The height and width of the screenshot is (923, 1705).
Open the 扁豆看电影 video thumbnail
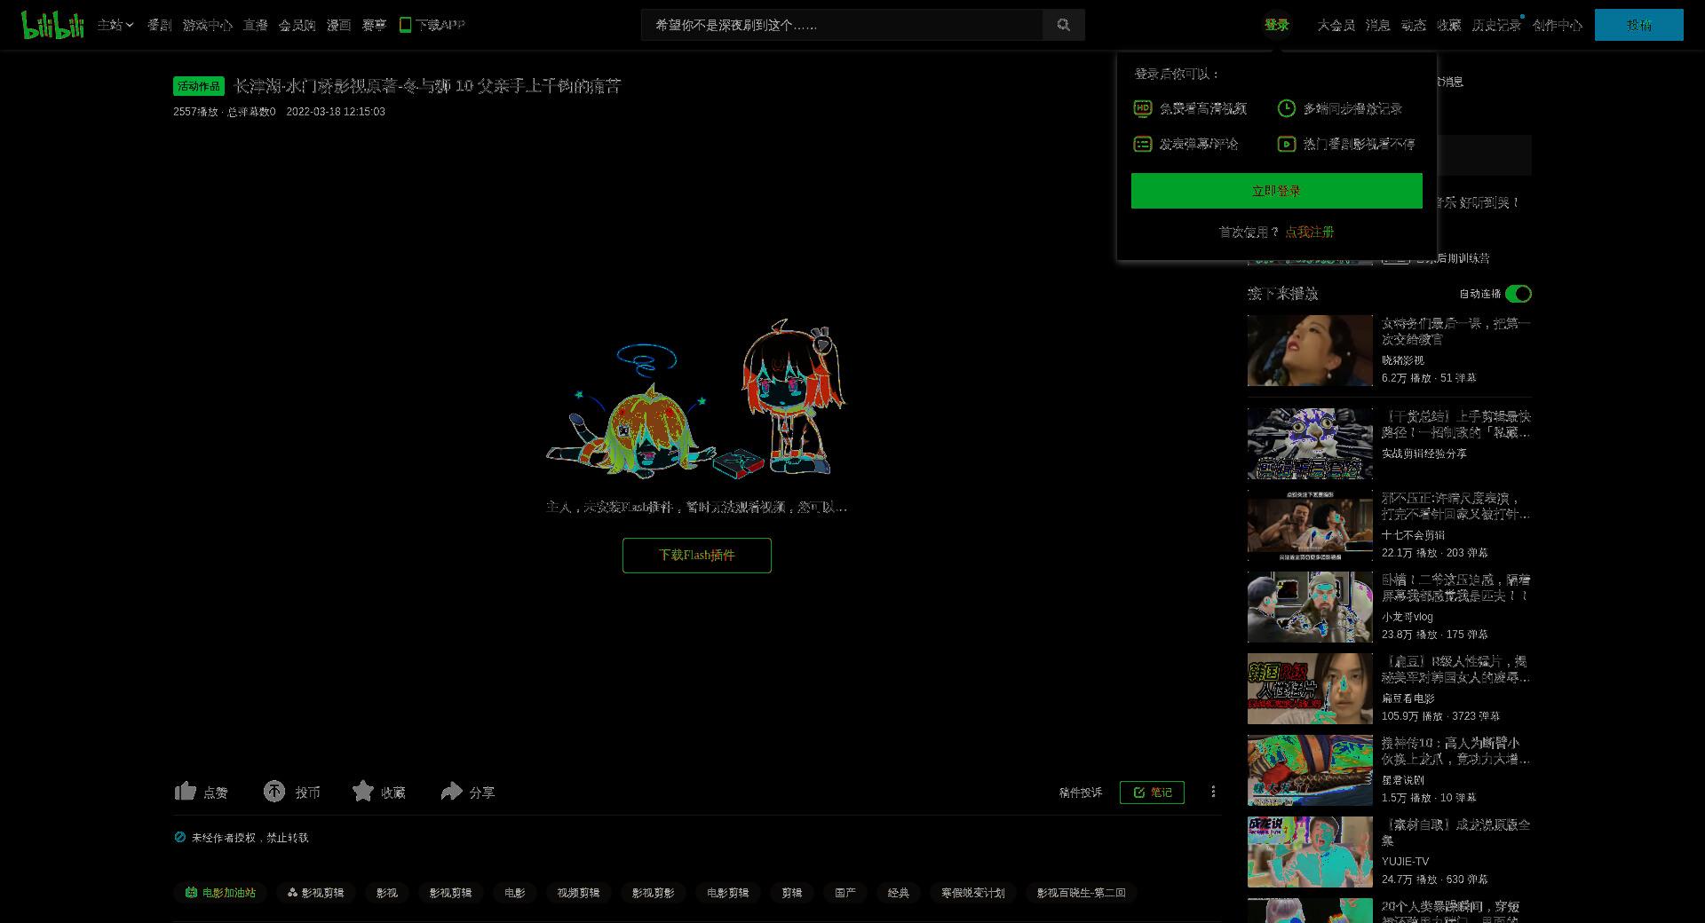click(1310, 689)
